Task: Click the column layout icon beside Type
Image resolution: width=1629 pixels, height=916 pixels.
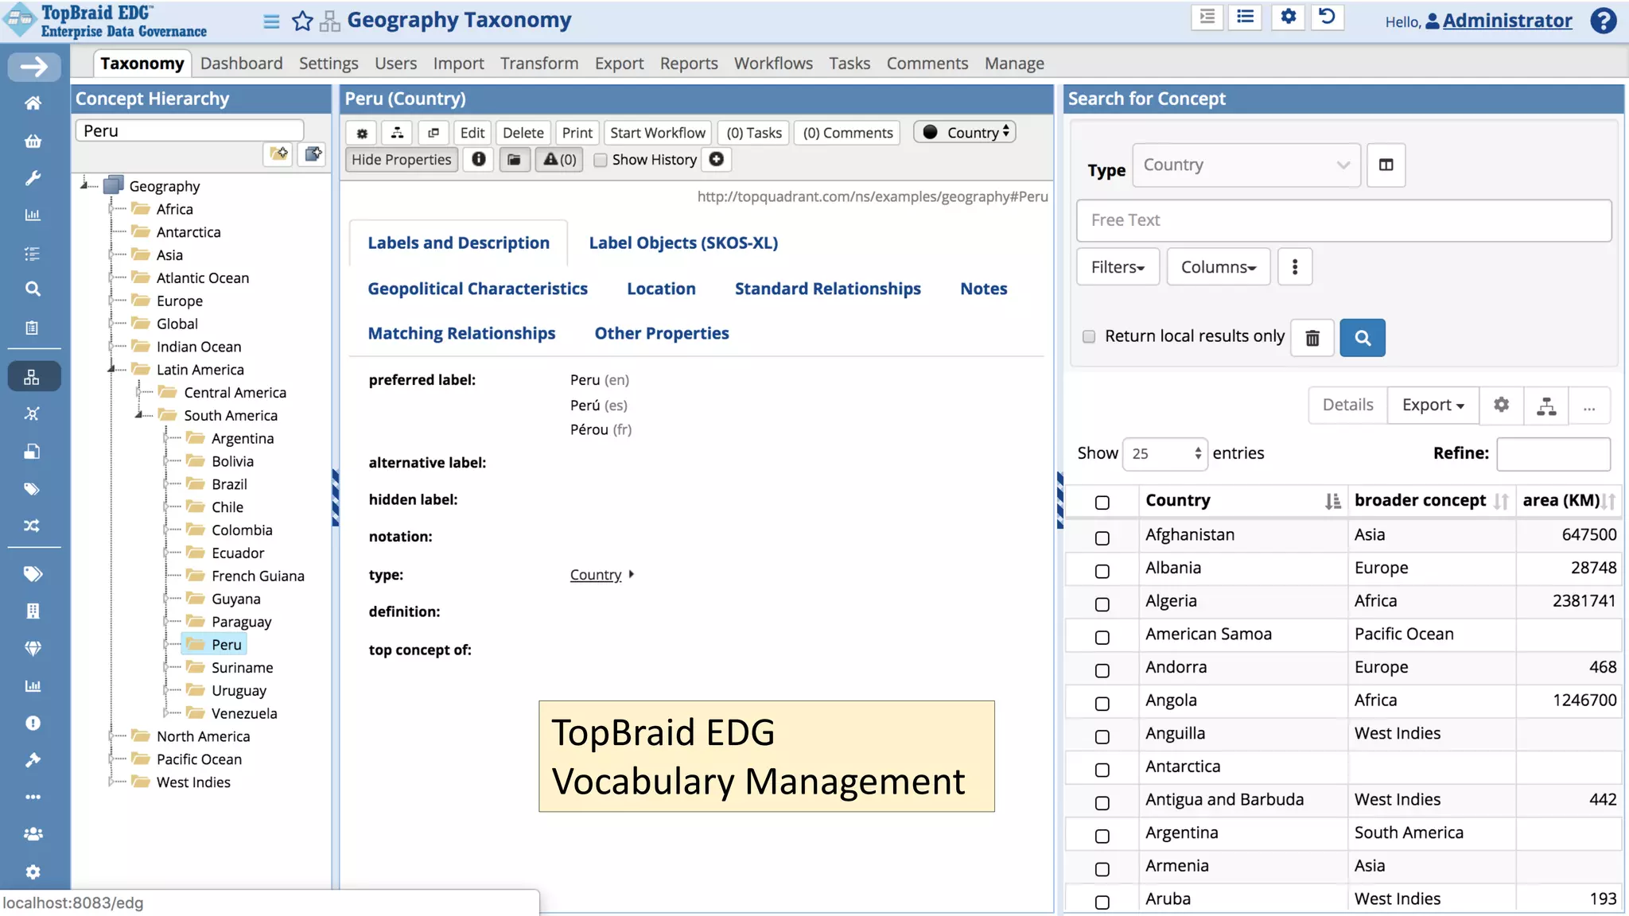Action: 1386,165
